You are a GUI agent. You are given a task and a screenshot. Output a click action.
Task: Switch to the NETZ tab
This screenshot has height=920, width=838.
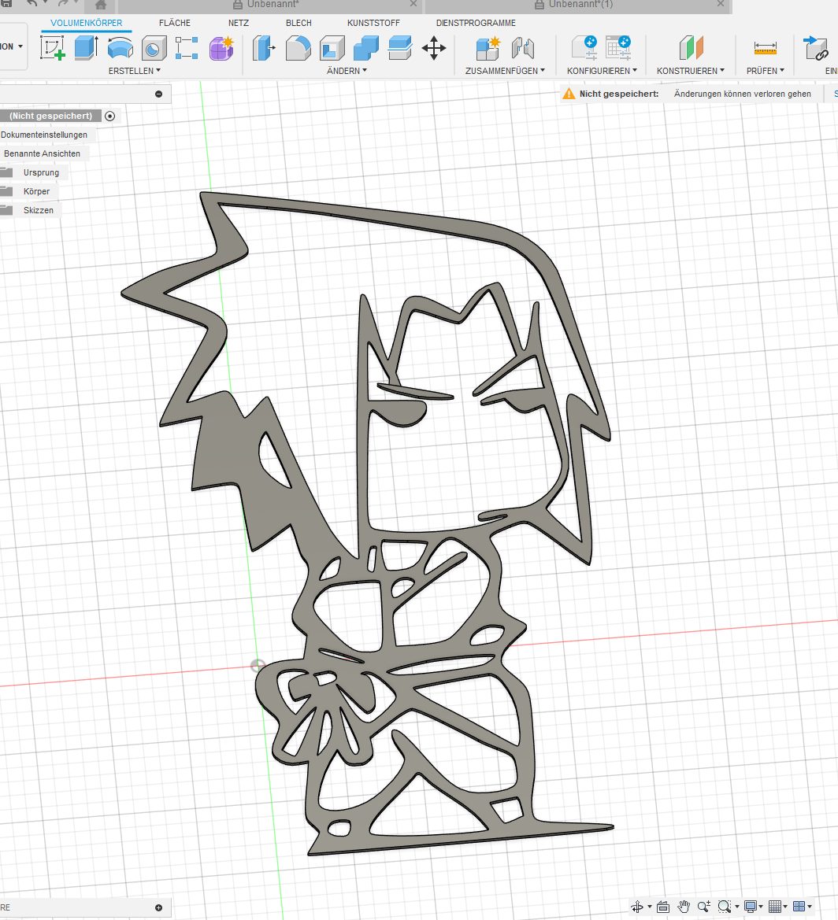(239, 23)
